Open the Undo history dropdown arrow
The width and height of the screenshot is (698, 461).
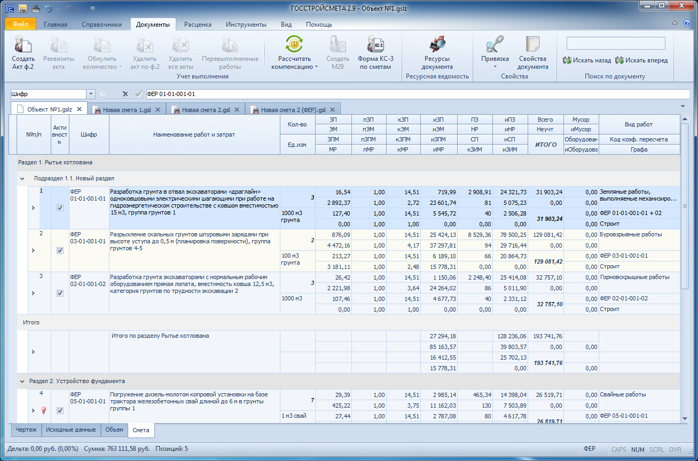pyautogui.click(x=58, y=9)
